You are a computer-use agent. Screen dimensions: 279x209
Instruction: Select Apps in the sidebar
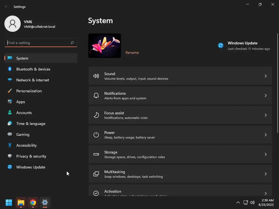tap(21, 102)
